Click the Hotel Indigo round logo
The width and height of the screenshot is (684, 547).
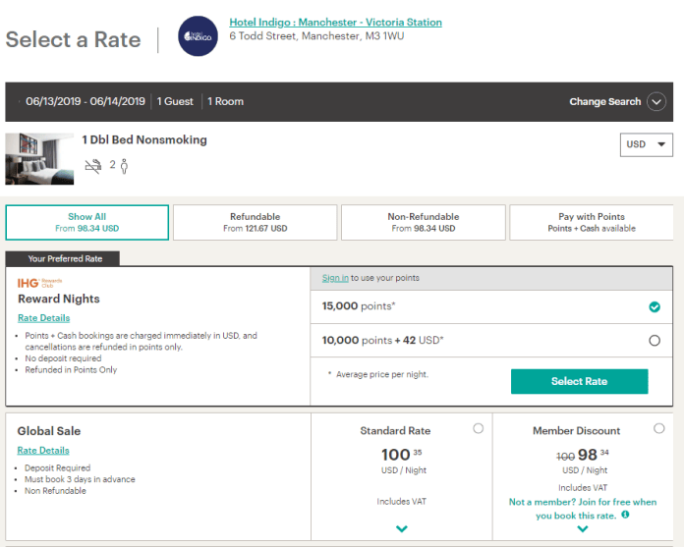click(198, 36)
